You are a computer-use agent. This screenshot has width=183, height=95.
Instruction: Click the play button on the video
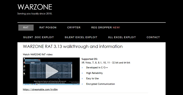tap(52, 71)
